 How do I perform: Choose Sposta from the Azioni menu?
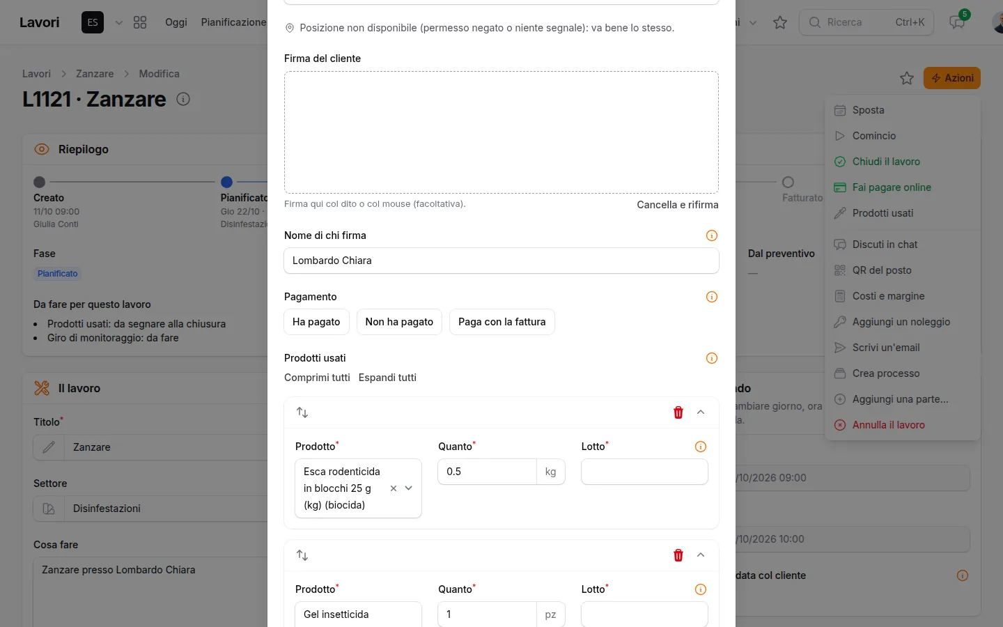[x=903, y=110]
